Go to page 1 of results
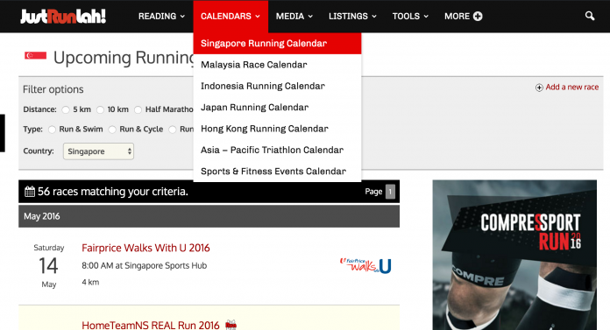This screenshot has width=610, height=330. 390,192
